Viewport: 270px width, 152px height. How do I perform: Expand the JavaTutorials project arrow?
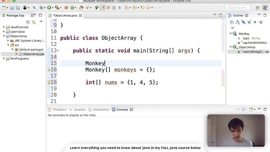[x=4, y=27]
